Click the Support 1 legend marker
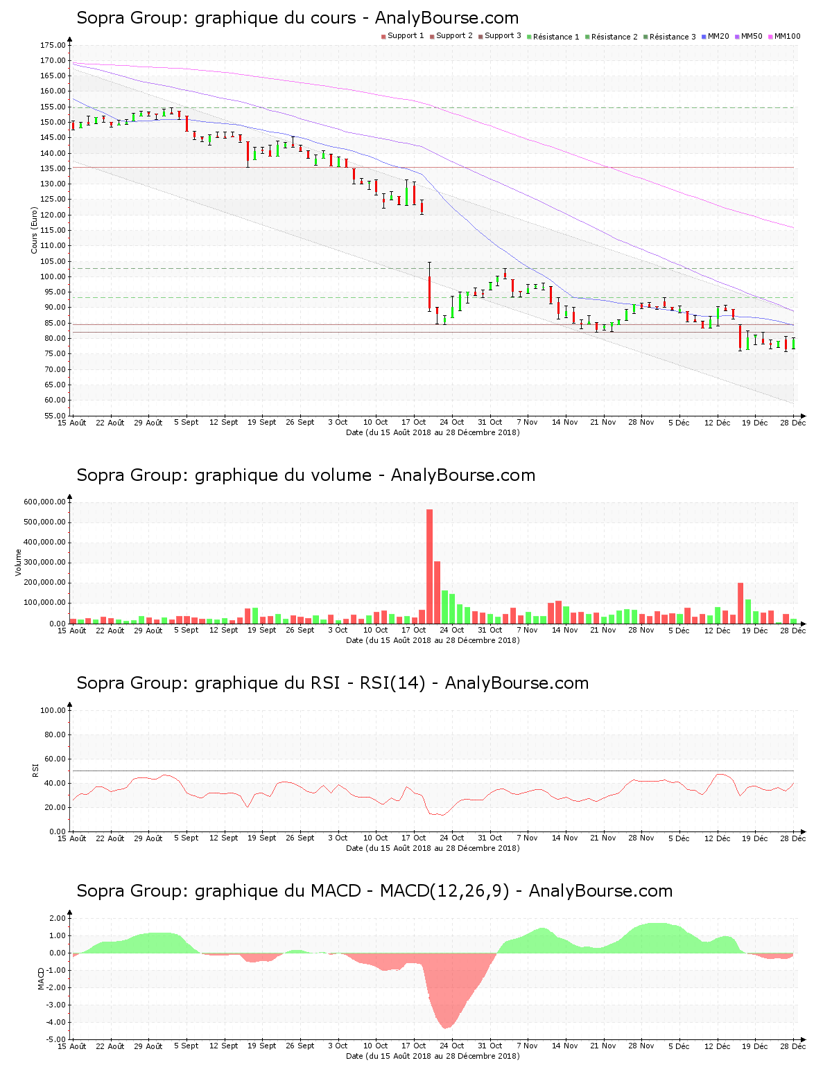The image size is (832, 1074). click(383, 36)
